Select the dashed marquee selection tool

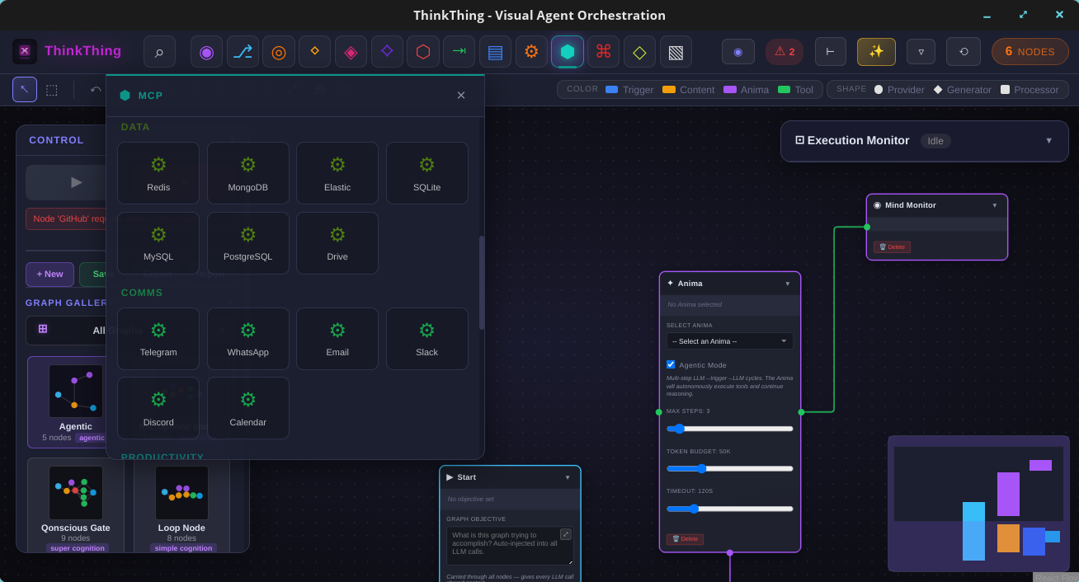(51, 89)
